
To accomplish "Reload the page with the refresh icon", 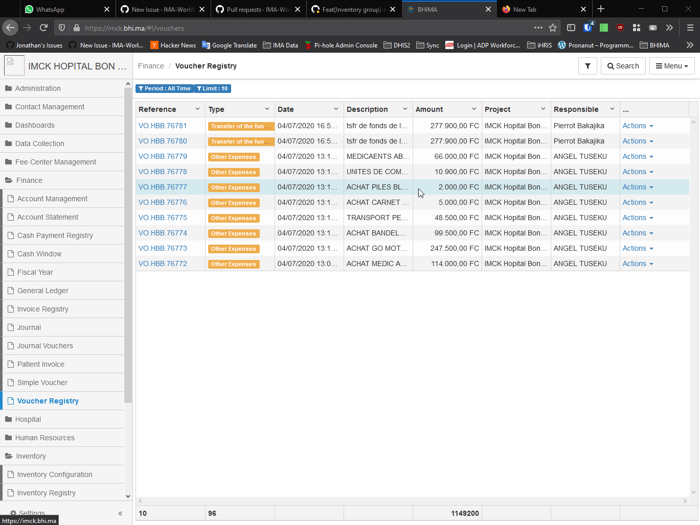I will [x=43, y=28].
